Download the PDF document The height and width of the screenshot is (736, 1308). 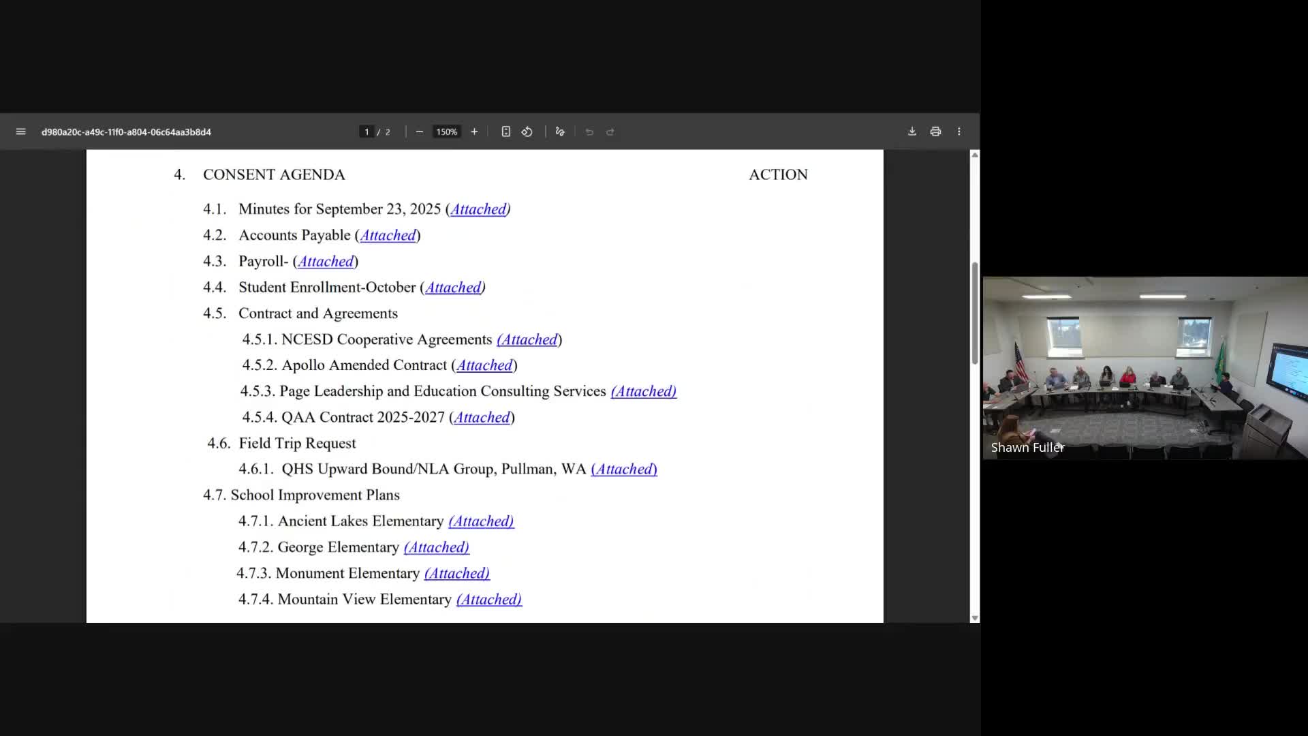(912, 132)
